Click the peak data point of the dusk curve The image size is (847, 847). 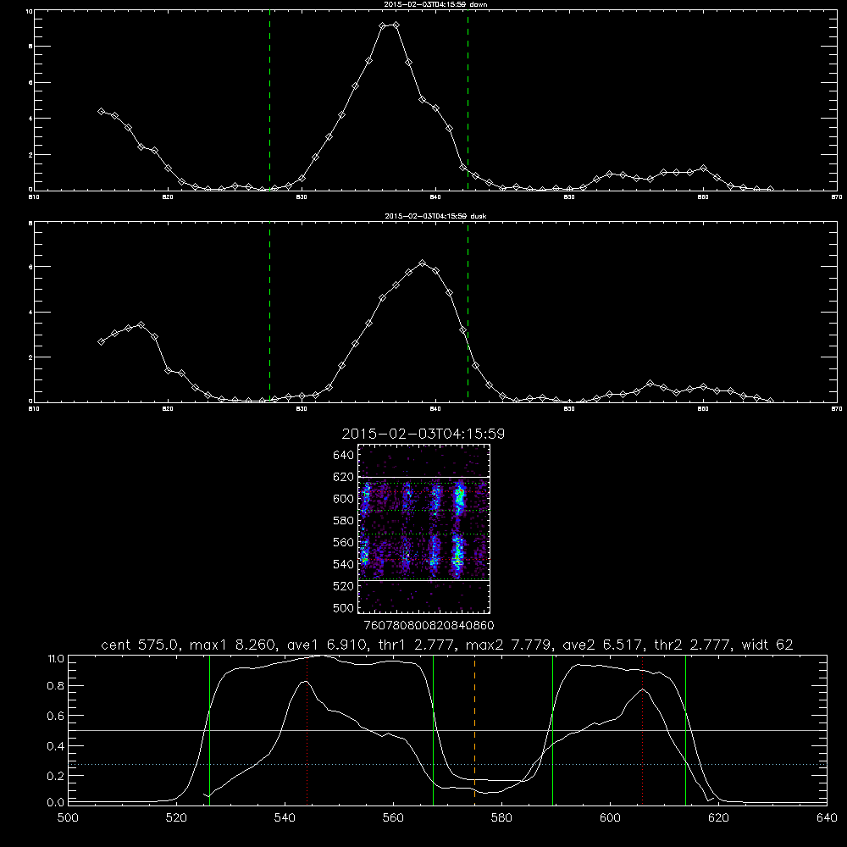coord(423,263)
